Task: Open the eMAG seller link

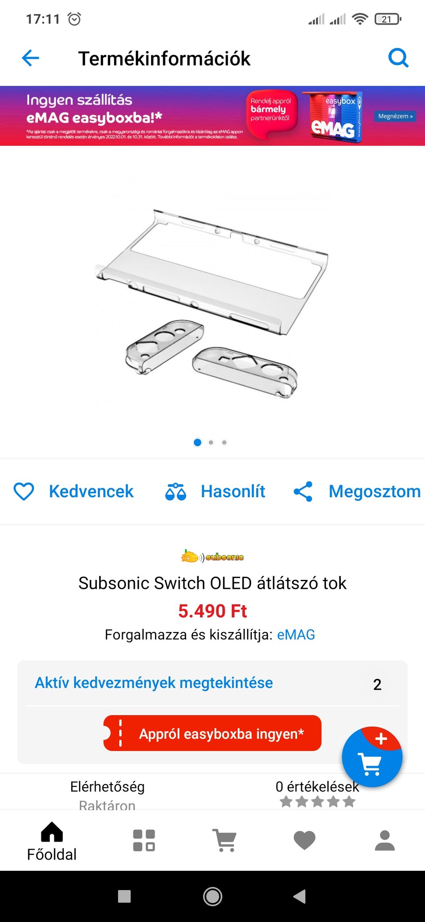Action: coord(296,634)
